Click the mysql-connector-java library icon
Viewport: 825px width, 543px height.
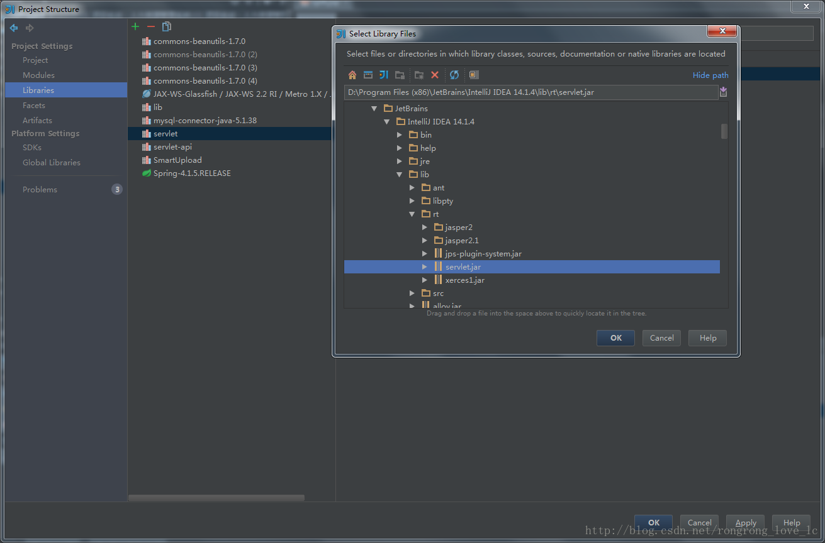146,121
